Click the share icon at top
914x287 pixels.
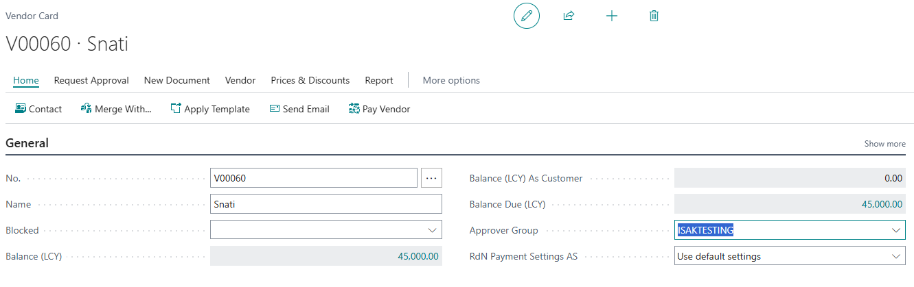[569, 16]
